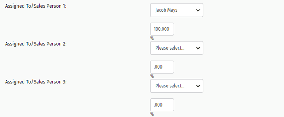Click the percent sign under Sales Person 2 field
Image resolution: width=284 pixels, height=117 pixels.
[x=152, y=76]
